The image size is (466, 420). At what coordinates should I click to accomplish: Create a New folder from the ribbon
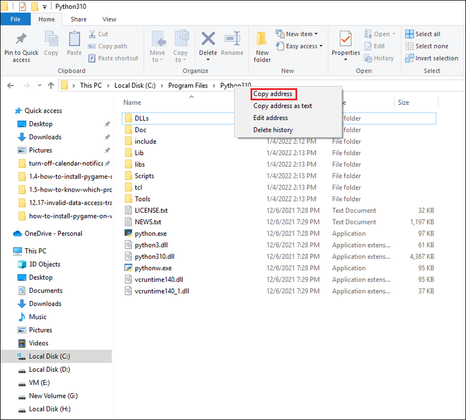pyautogui.click(x=262, y=47)
